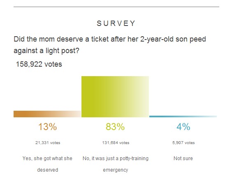Select the survey question text
The image size is (239, 177).
tap(110, 45)
